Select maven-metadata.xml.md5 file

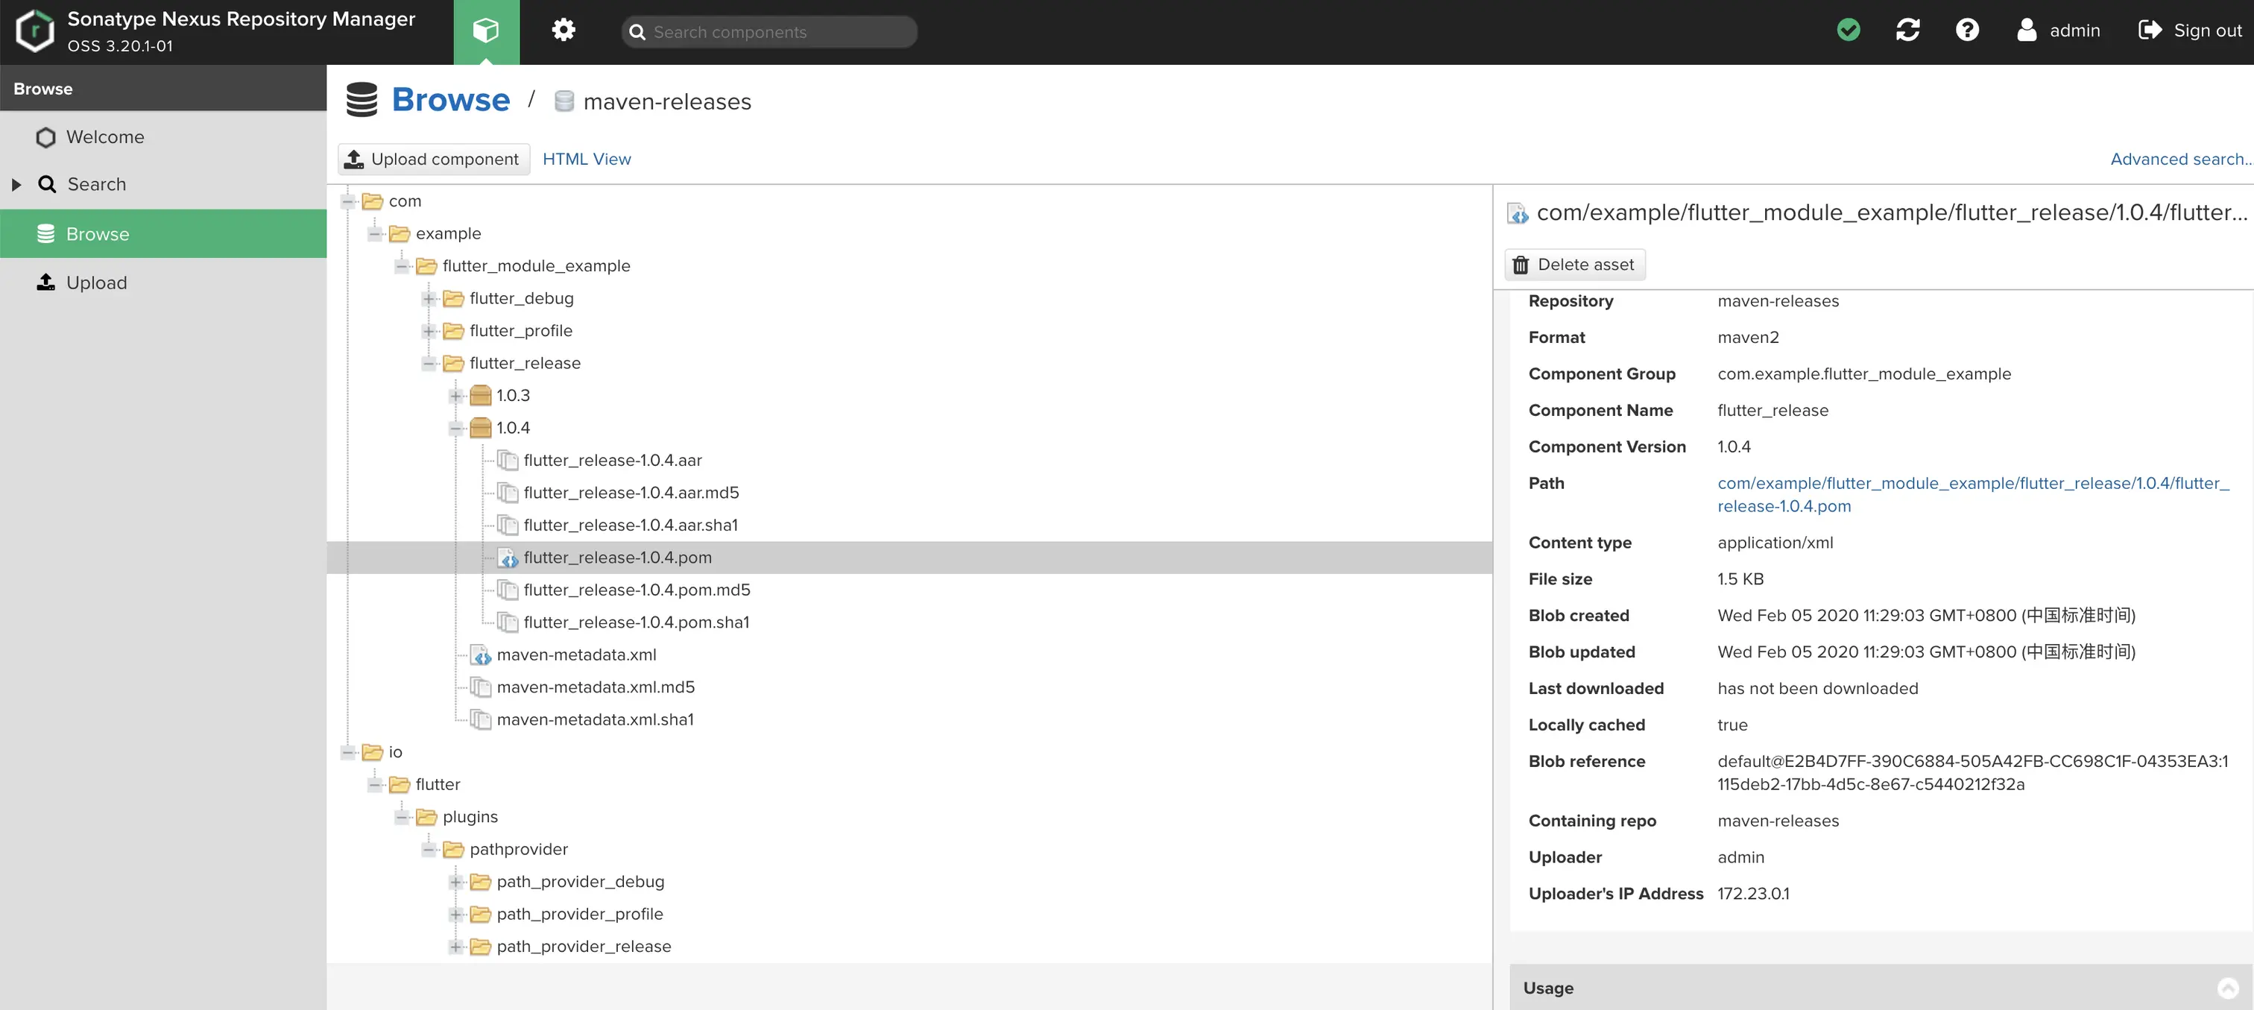pyautogui.click(x=596, y=687)
